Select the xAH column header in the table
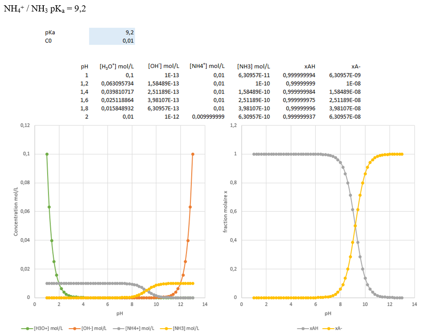Screen dimensions: 424x333 310,66
